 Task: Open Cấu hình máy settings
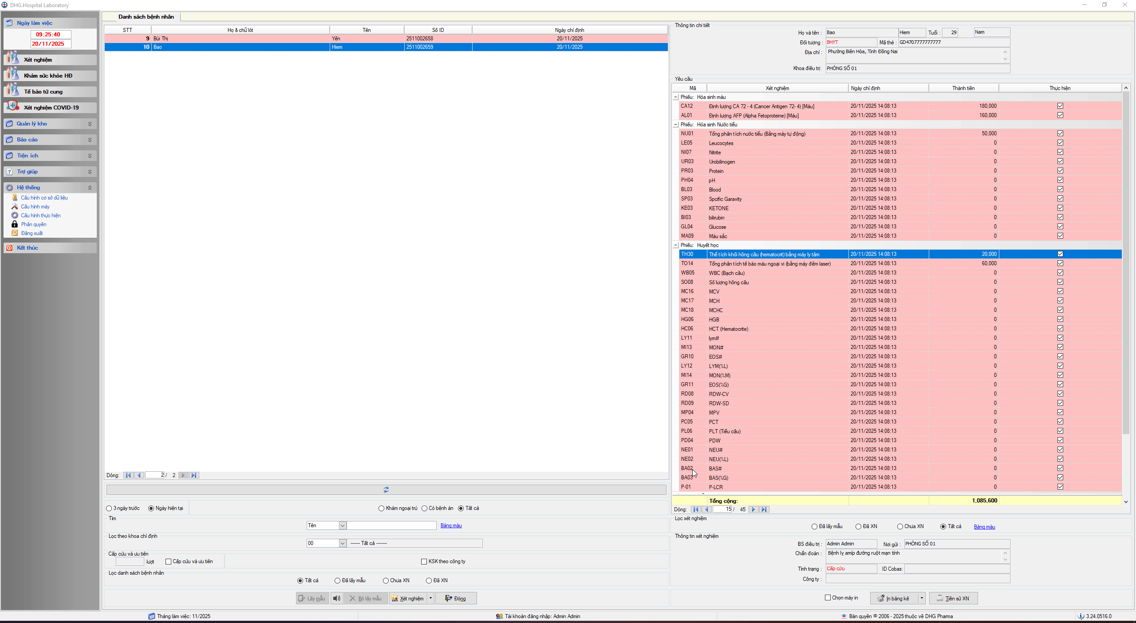tap(35, 207)
